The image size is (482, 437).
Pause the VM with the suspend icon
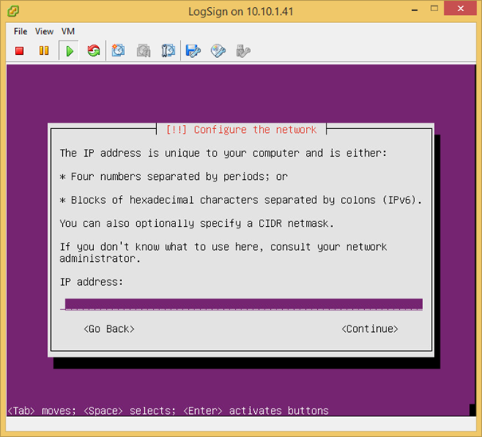point(44,51)
